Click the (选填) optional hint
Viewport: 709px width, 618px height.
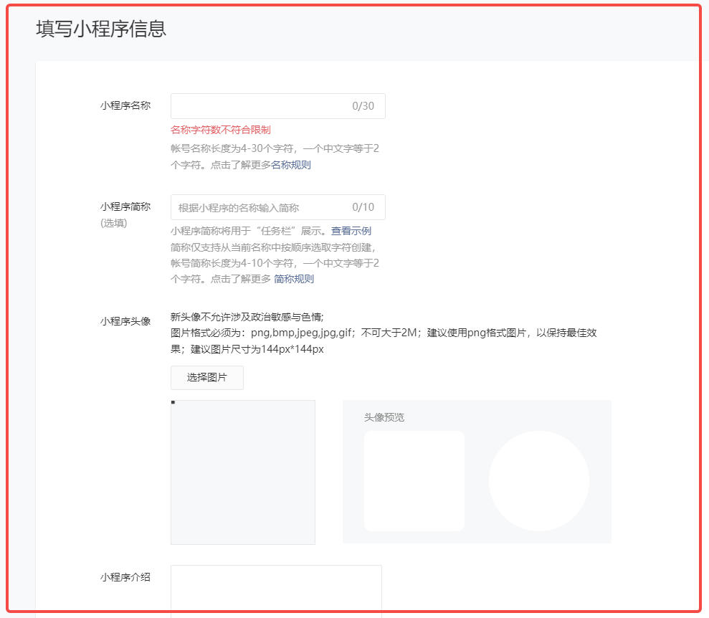tap(114, 223)
